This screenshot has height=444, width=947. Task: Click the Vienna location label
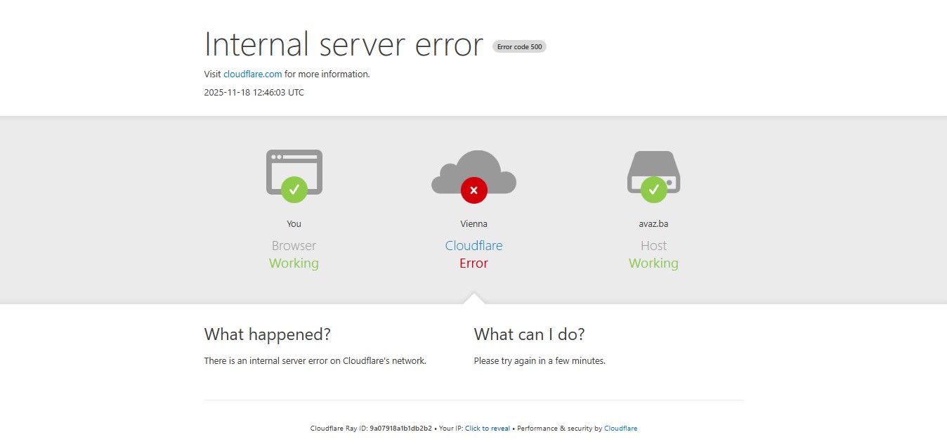pos(473,224)
